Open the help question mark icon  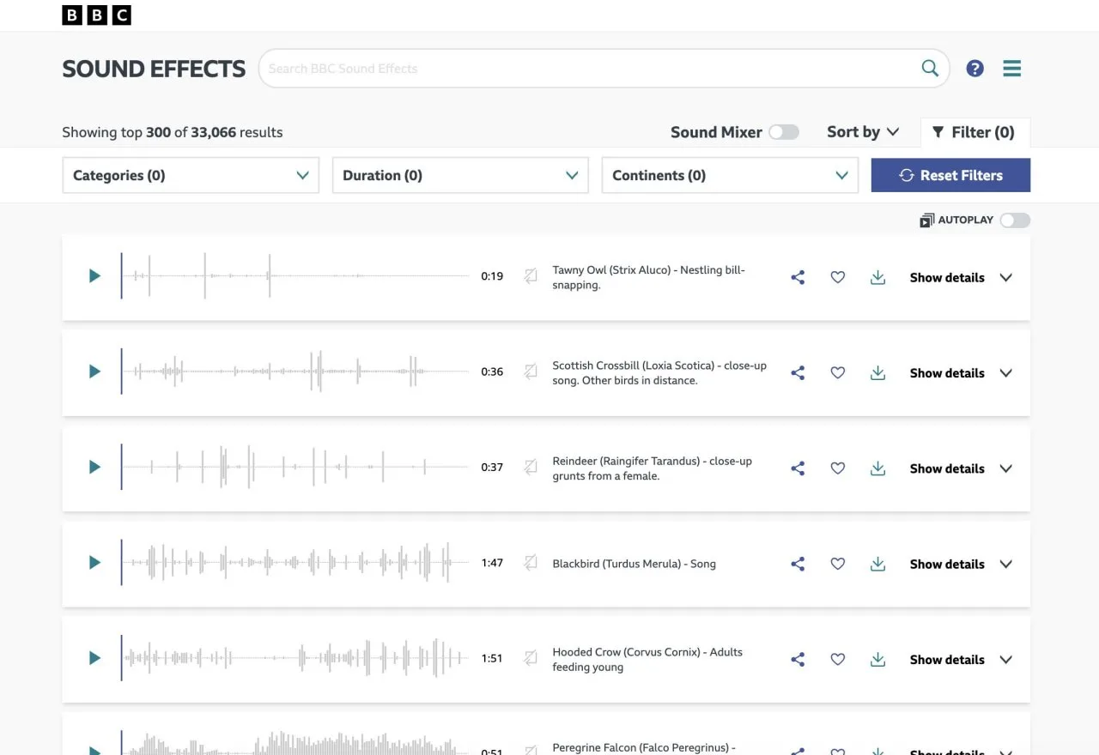click(975, 69)
